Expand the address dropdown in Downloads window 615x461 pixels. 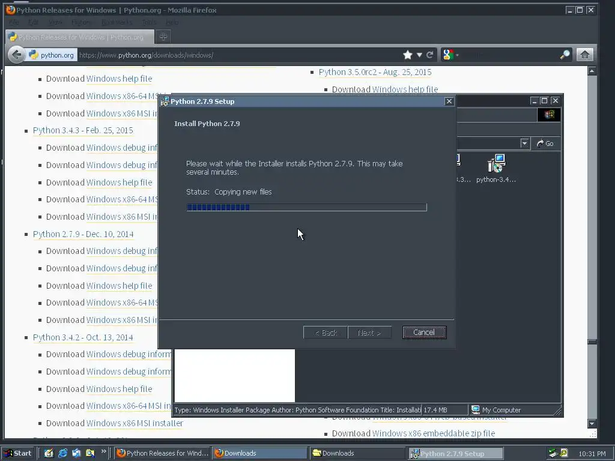(524, 143)
